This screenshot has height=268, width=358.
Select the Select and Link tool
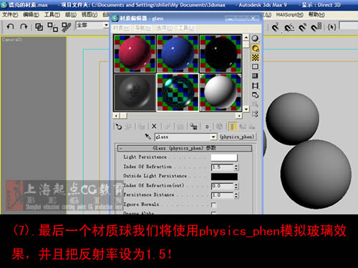tap(39, 27)
